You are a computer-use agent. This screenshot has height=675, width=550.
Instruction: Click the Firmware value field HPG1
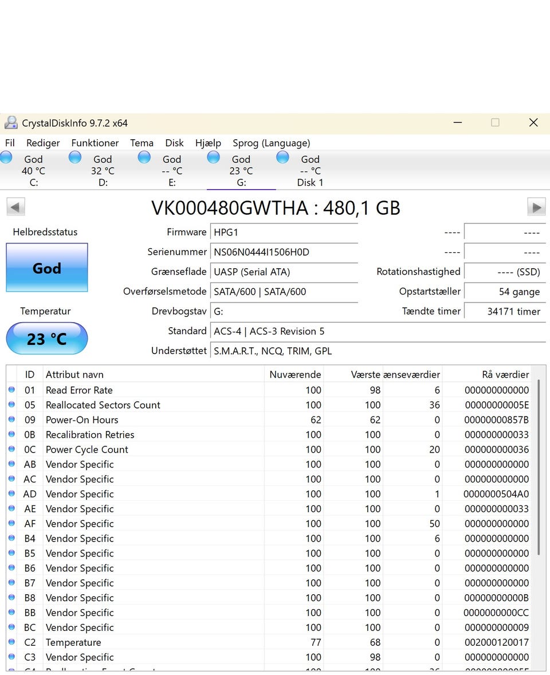coord(284,232)
